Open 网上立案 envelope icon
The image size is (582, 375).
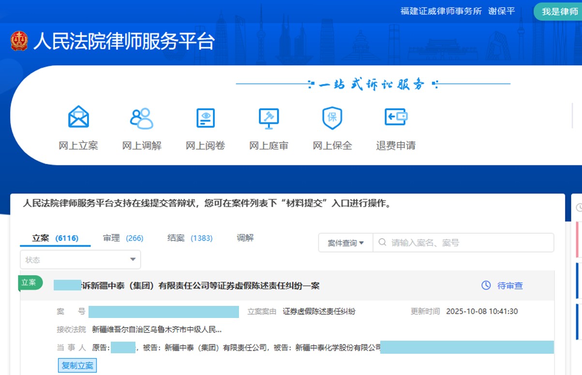(x=78, y=117)
